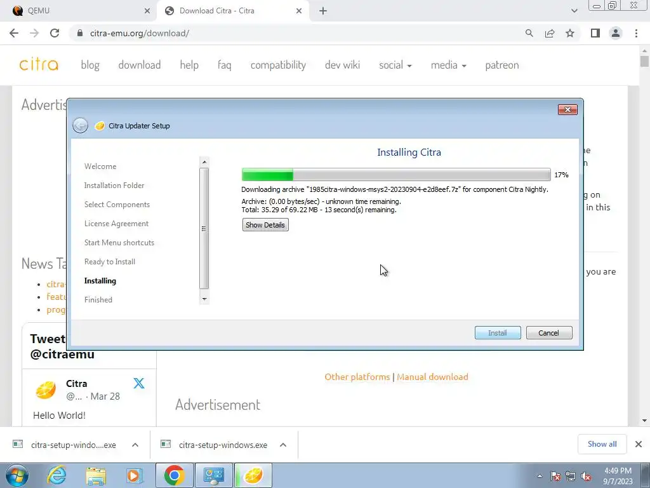This screenshot has height=488, width=650.
Task: Go back in Chrome history
Action: tap(14, 33)
